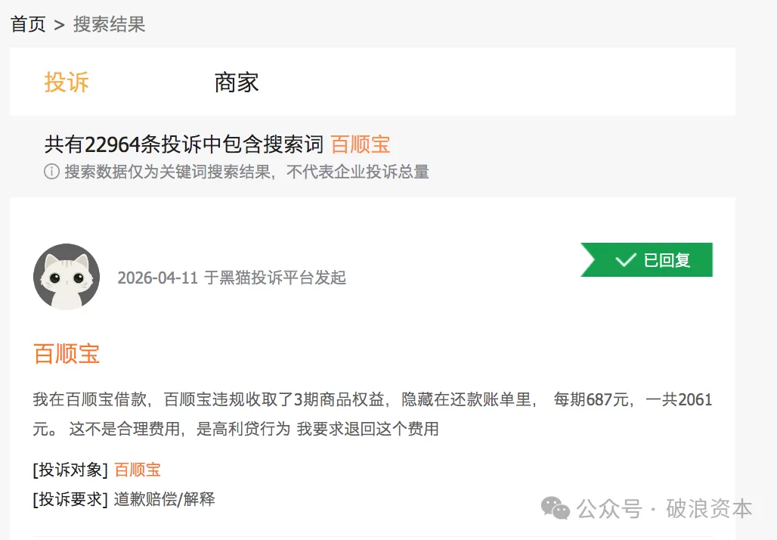The height and width of the screenshot is (540, 777).
Task: Open the complainant's cat avatar
Action: coord(67,277)
